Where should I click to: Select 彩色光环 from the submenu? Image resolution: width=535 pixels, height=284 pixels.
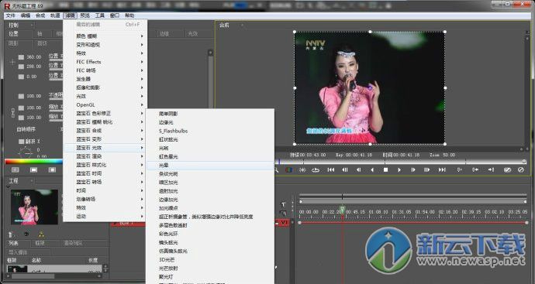pos(210,234)
